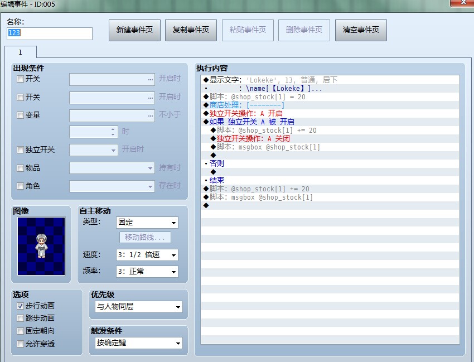This screenshot has width=474, height=362.
Task: Select the indented msgbox @shop_stock[1] line
Action: point(330,147)
